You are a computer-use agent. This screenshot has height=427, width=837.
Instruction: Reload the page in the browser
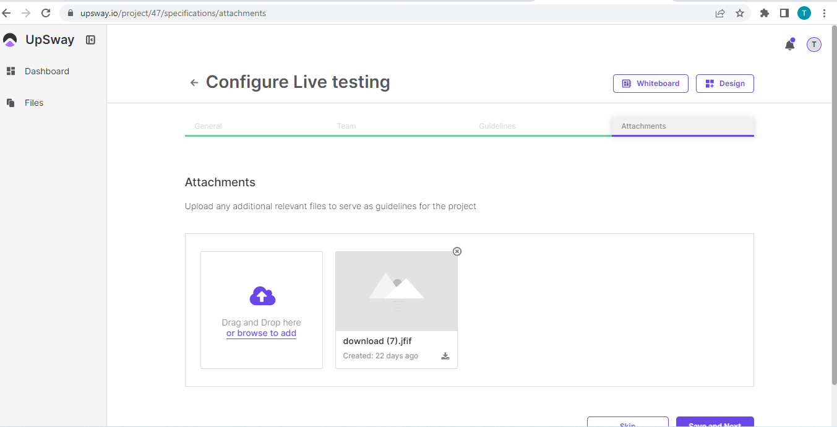[x=45, y=13]
